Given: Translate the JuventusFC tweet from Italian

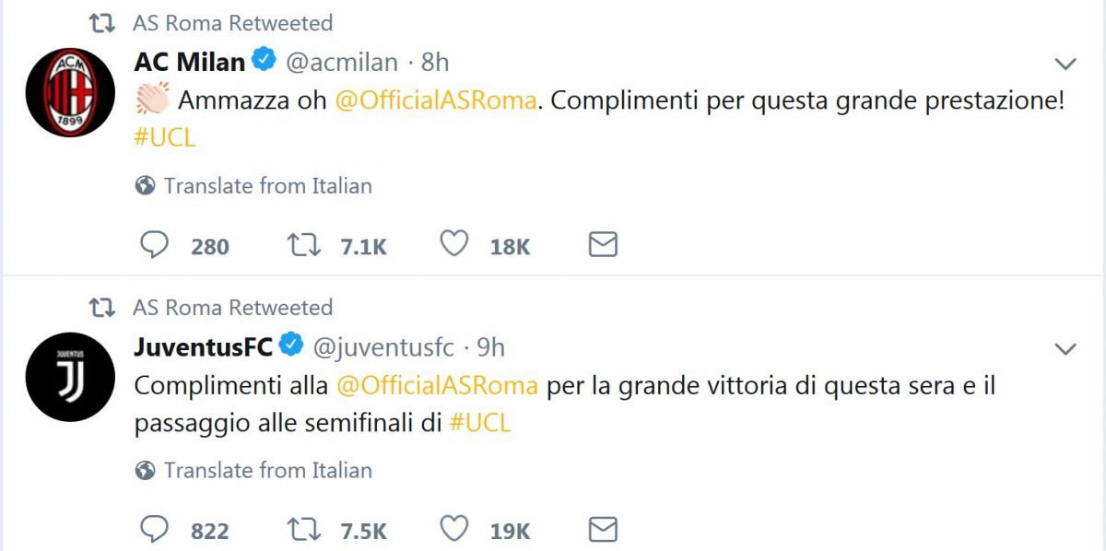Looking at the screenshot, I should (x=254, y=471).
